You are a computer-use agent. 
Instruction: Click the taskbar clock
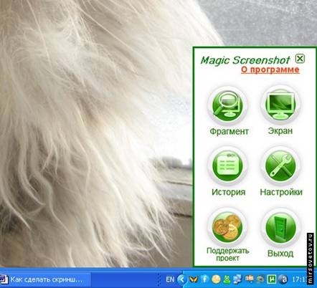pyautogui.click(x=299, y=279)
